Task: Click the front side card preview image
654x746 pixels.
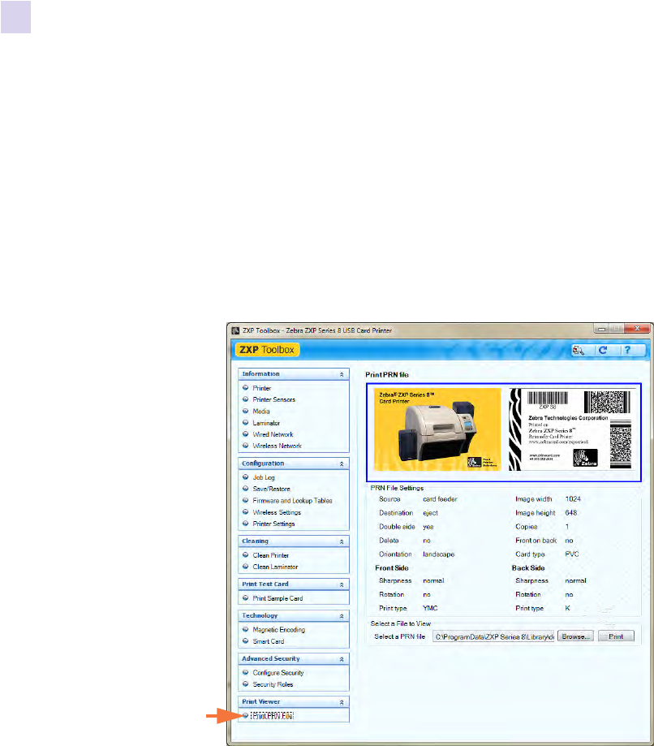Action: pyautogui.click(x=437, y=429)
